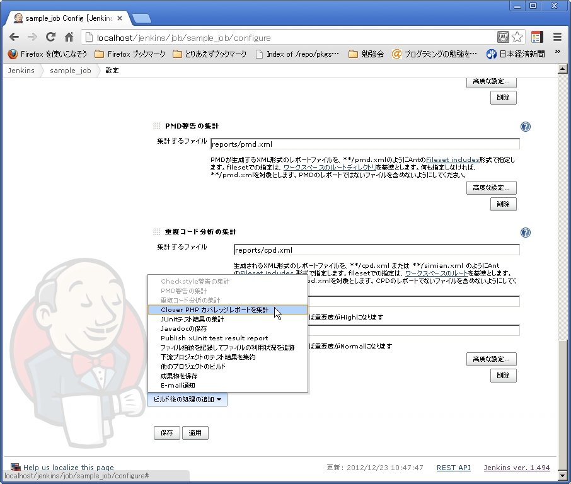Open the Chrome menu hamburger icon

point(557,37)
